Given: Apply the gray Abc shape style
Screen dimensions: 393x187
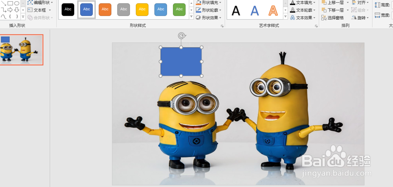Looking at the screenshot, I should pos(123,9).
